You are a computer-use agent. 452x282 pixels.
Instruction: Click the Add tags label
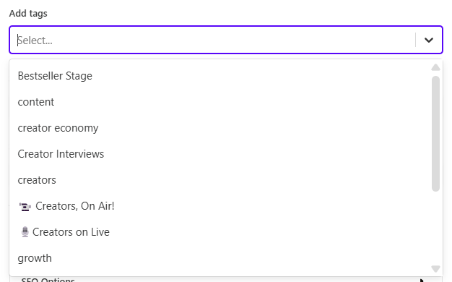(x=28, y=14)
